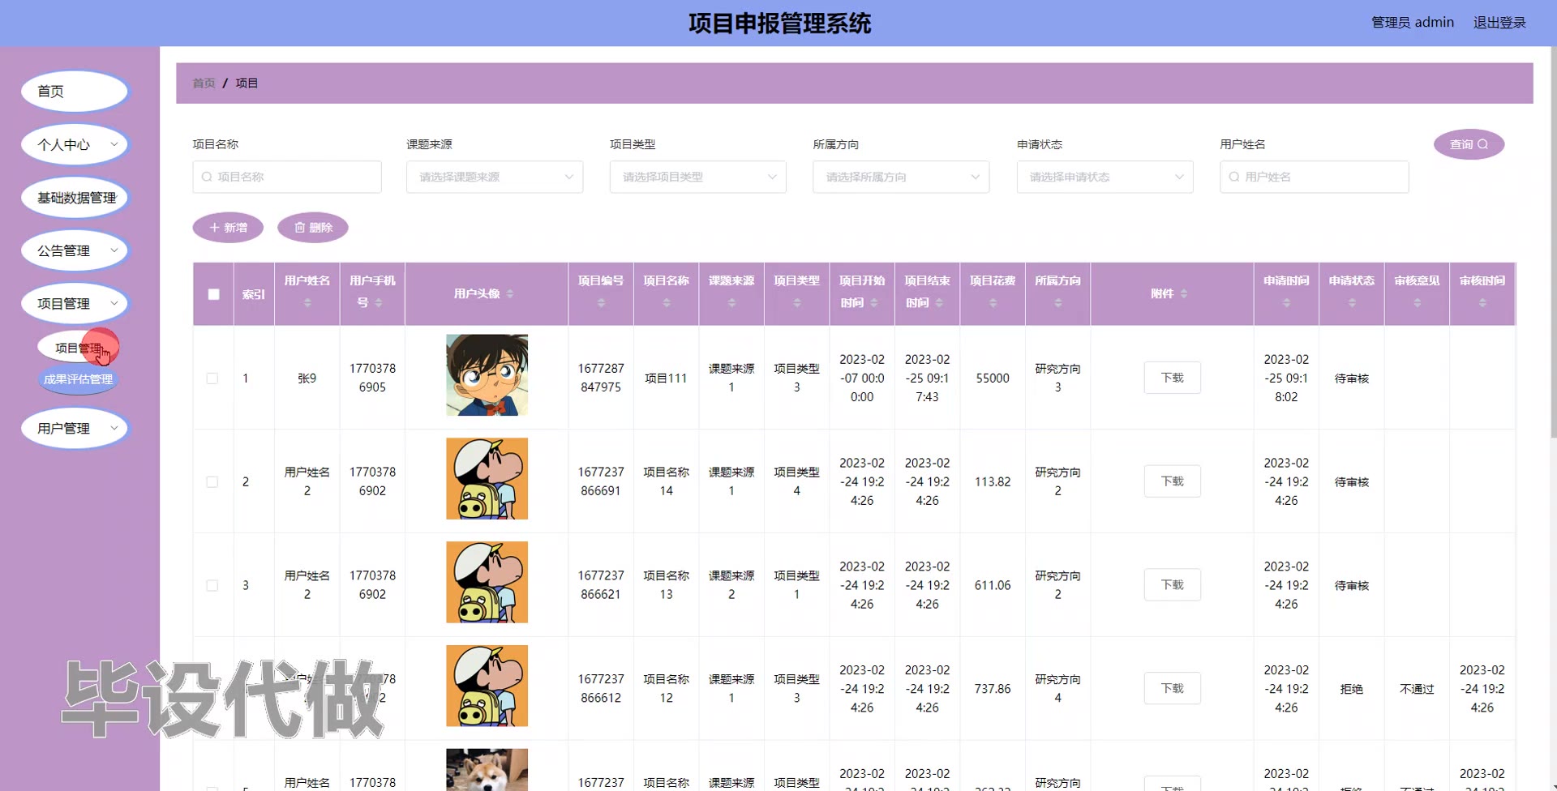Open 成果评估管理 submenu item

pos(78,379)
